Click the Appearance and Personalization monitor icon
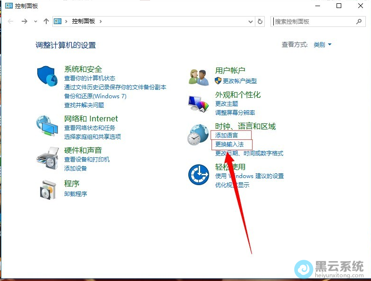Viewport: 371px width, 281px height. (x=198, y=102)
